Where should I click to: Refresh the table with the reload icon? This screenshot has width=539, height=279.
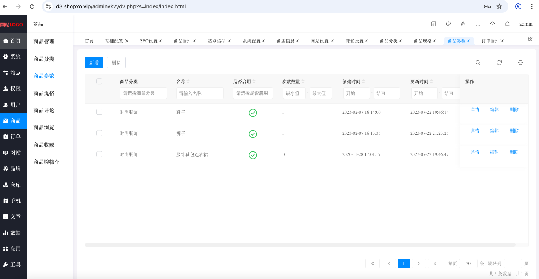[499, 63]
